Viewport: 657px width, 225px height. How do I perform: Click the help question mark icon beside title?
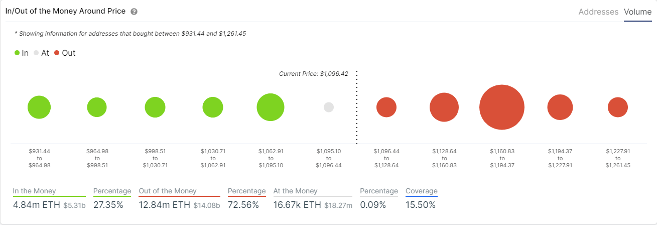click(x=134, y=12)
